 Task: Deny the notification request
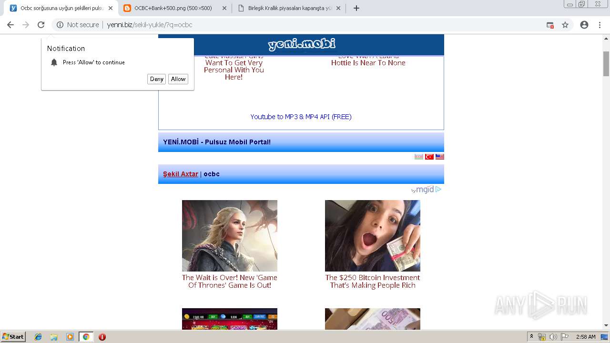[157, 79]
